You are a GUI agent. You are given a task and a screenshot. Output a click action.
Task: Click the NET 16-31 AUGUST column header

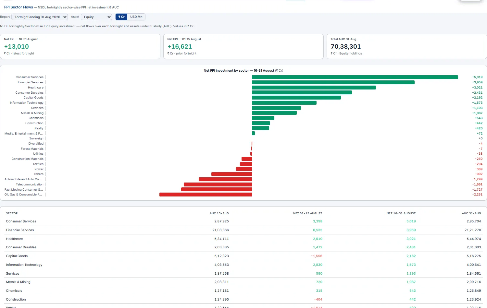401,213
